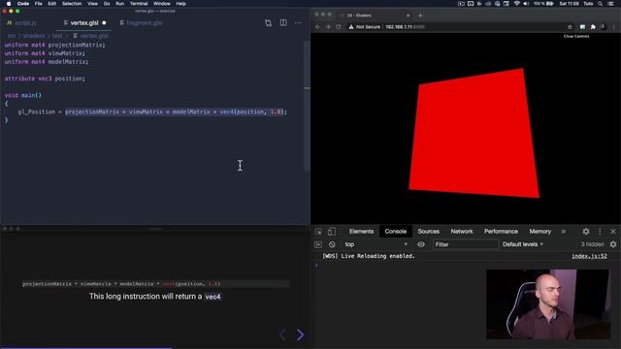Viewport: 621px width, 349px height.
Task: Split the editor to the right
Action: point(283,23)
